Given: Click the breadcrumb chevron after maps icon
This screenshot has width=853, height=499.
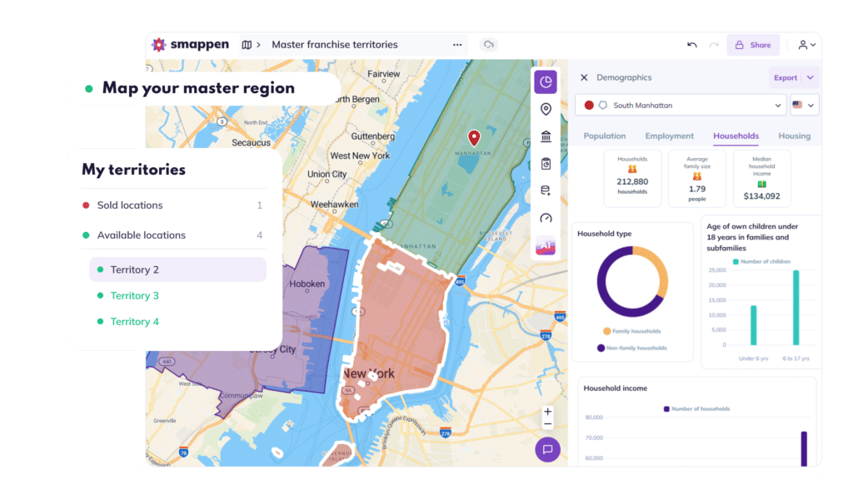Looking at the screenshot, I should (x=259, y=45).
